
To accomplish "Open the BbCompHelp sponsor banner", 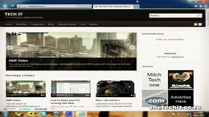I will [x=181, y=80].
